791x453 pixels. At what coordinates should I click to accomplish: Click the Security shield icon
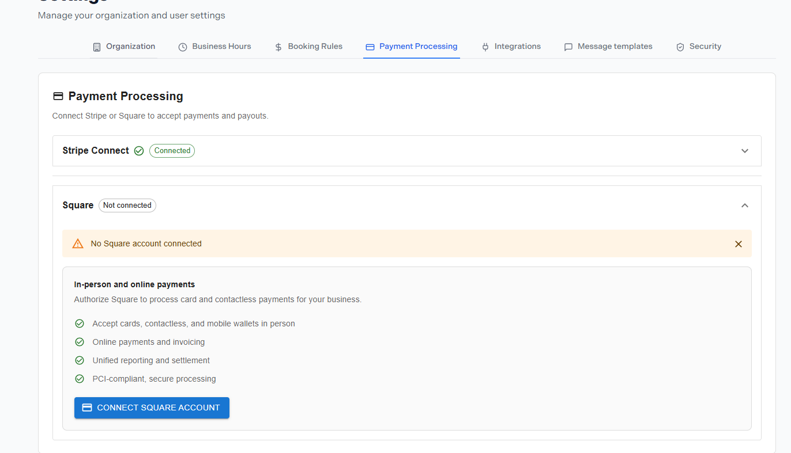click(x=680, y=47)
